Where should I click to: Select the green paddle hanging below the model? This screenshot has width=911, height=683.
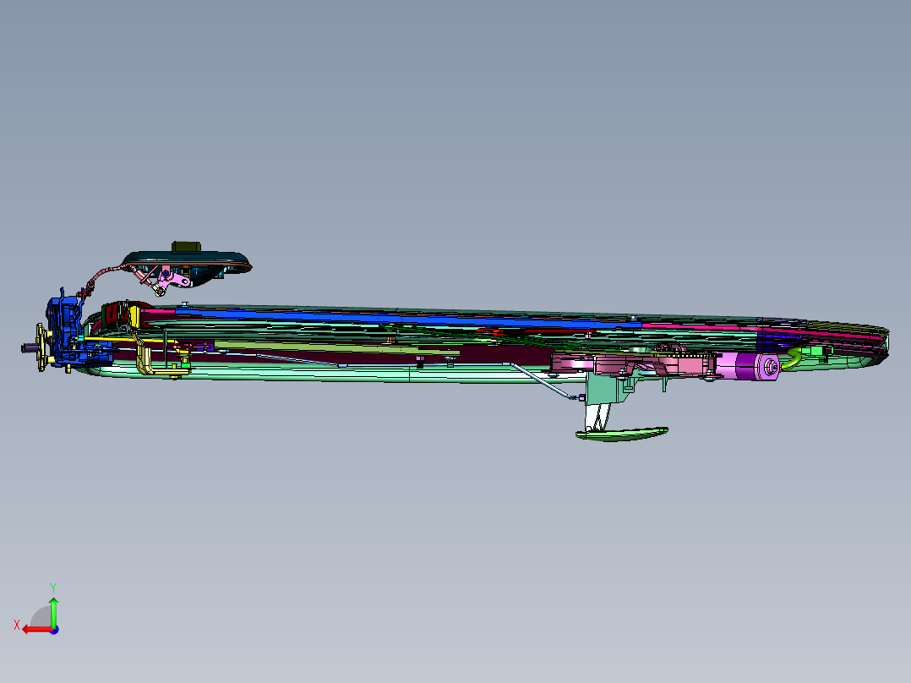tap(622, 434)
